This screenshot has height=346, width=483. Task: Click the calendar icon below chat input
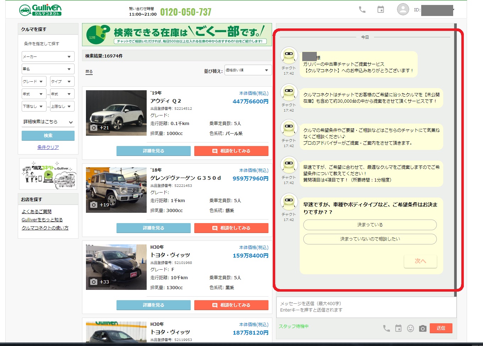click(398, 329)
